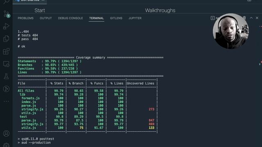
Task: Click uncovered line number 273
Action: (x=151, y=109)
